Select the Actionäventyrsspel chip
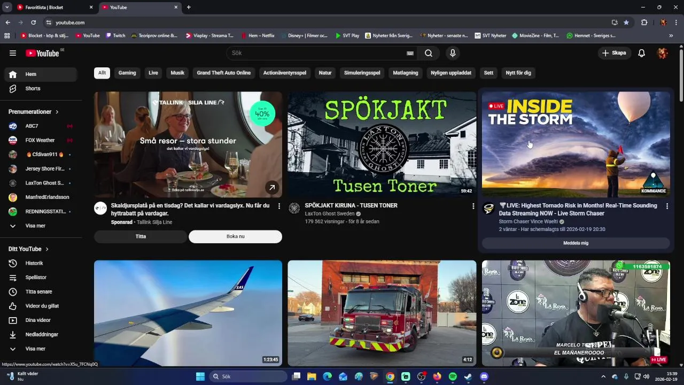This screenshot has height=385, width=684. tap(285, 73)
